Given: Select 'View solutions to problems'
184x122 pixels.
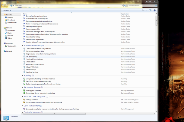Looking at the screenshot, I should coord(35,40).
